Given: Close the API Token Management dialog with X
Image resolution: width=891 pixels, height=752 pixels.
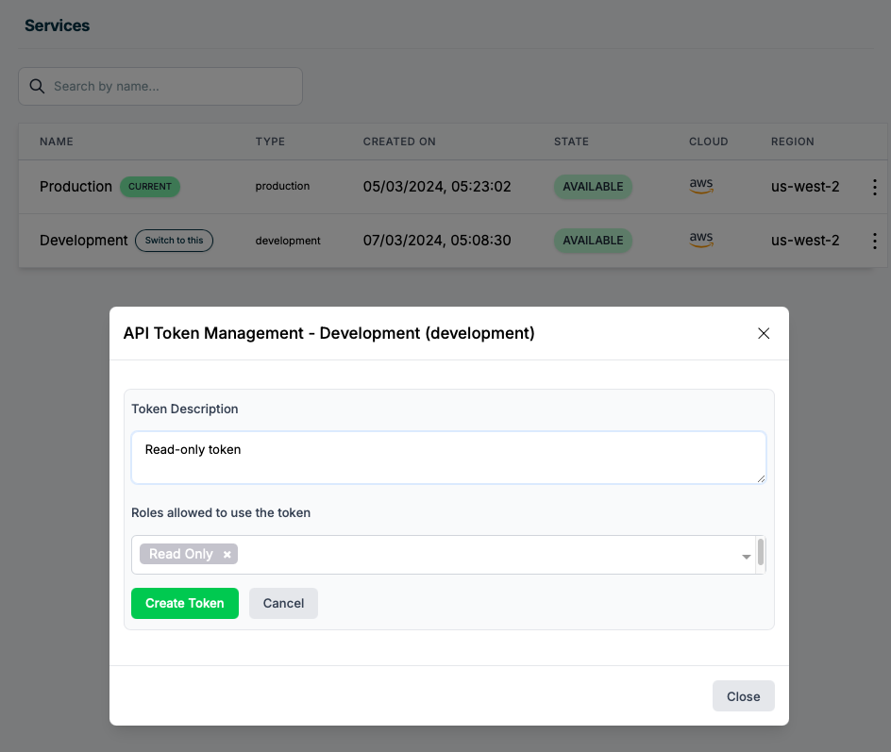Looking at the screenshot, I should coord(764,333).
